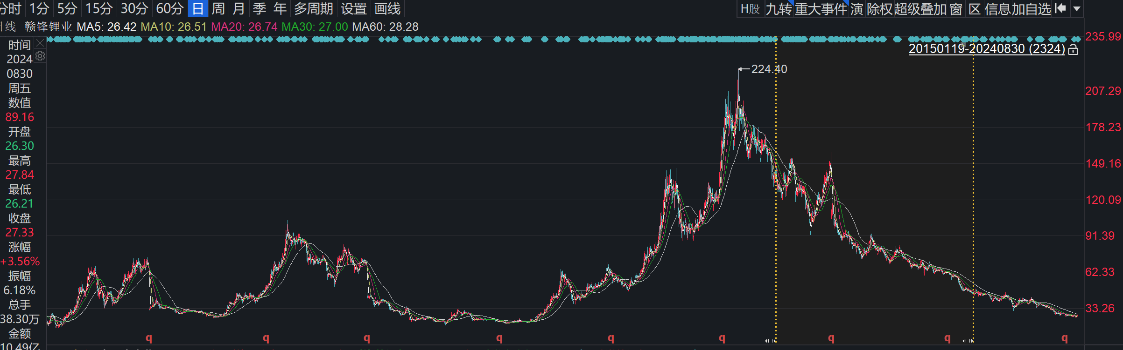Click the stock name 赣锋锂业

pos(48,27)
